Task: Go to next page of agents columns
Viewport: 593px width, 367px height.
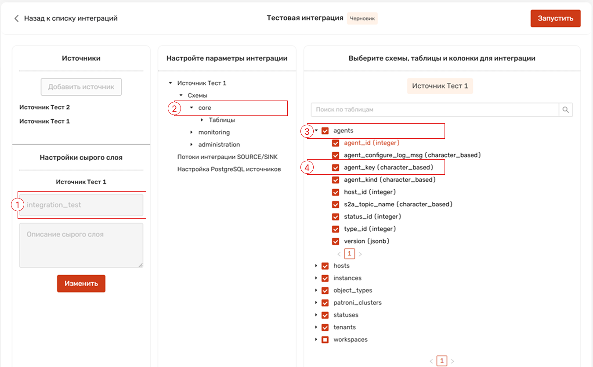Action: pos(360,254)
